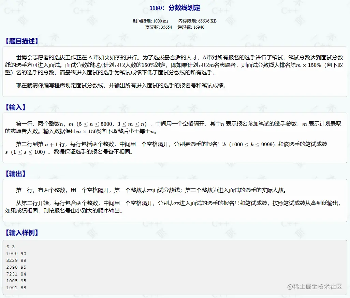The width and height of the screenshot is (350, 298).
Task: Click sample input line 3239 88
Action: pyautogui.click(x=16, y=260)
